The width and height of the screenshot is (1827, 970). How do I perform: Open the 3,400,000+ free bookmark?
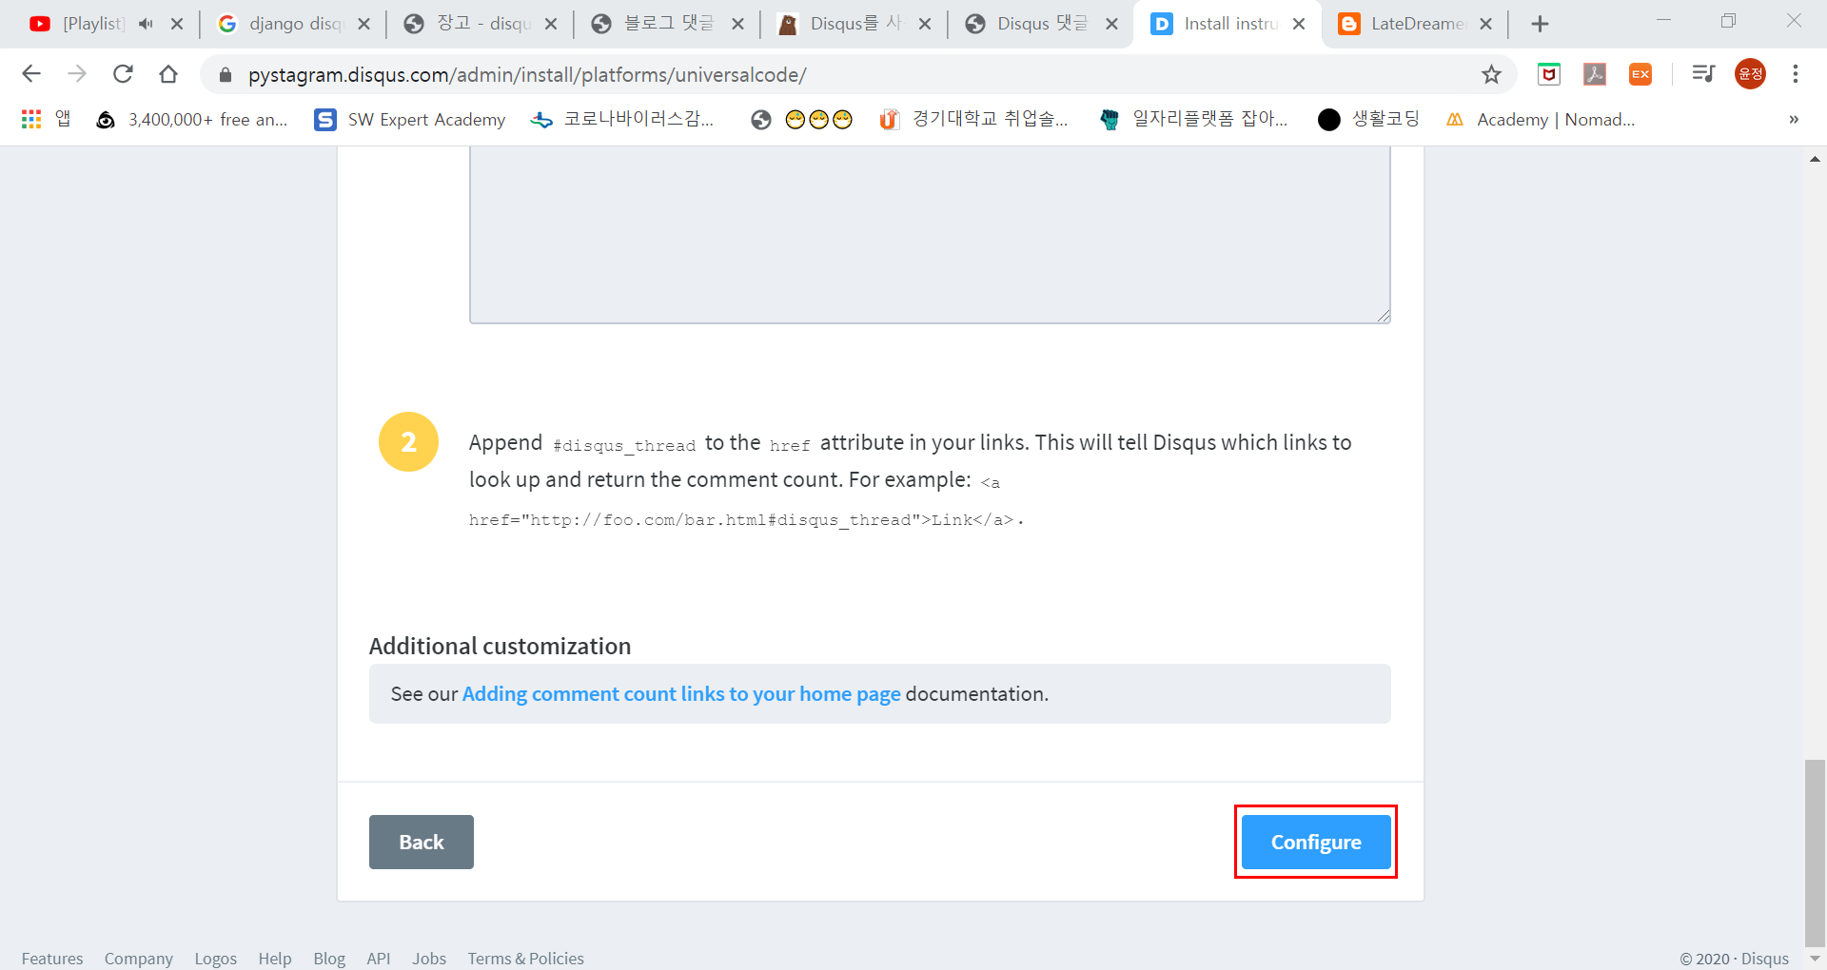(192, 119)
